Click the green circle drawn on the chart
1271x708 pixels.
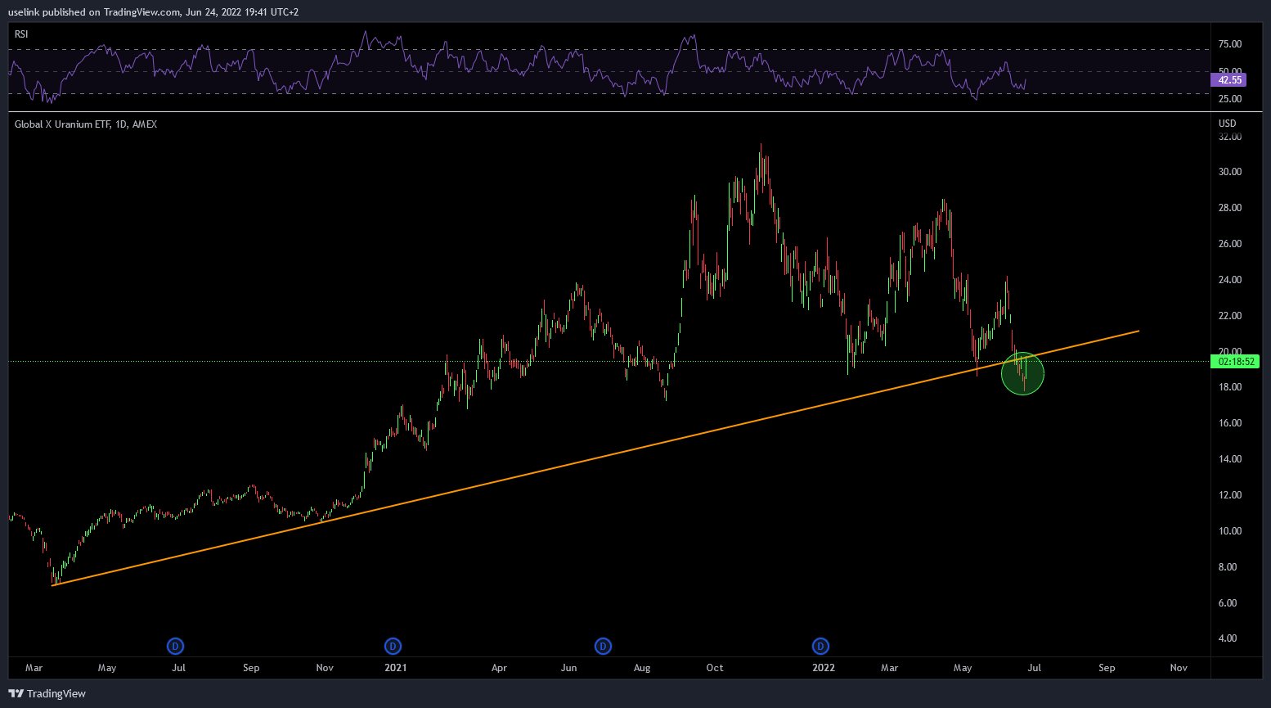click(1022, 373)
